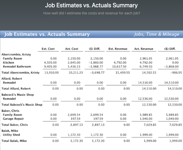Click the -1,860.00 cost difference value

(x=96, y=63)
